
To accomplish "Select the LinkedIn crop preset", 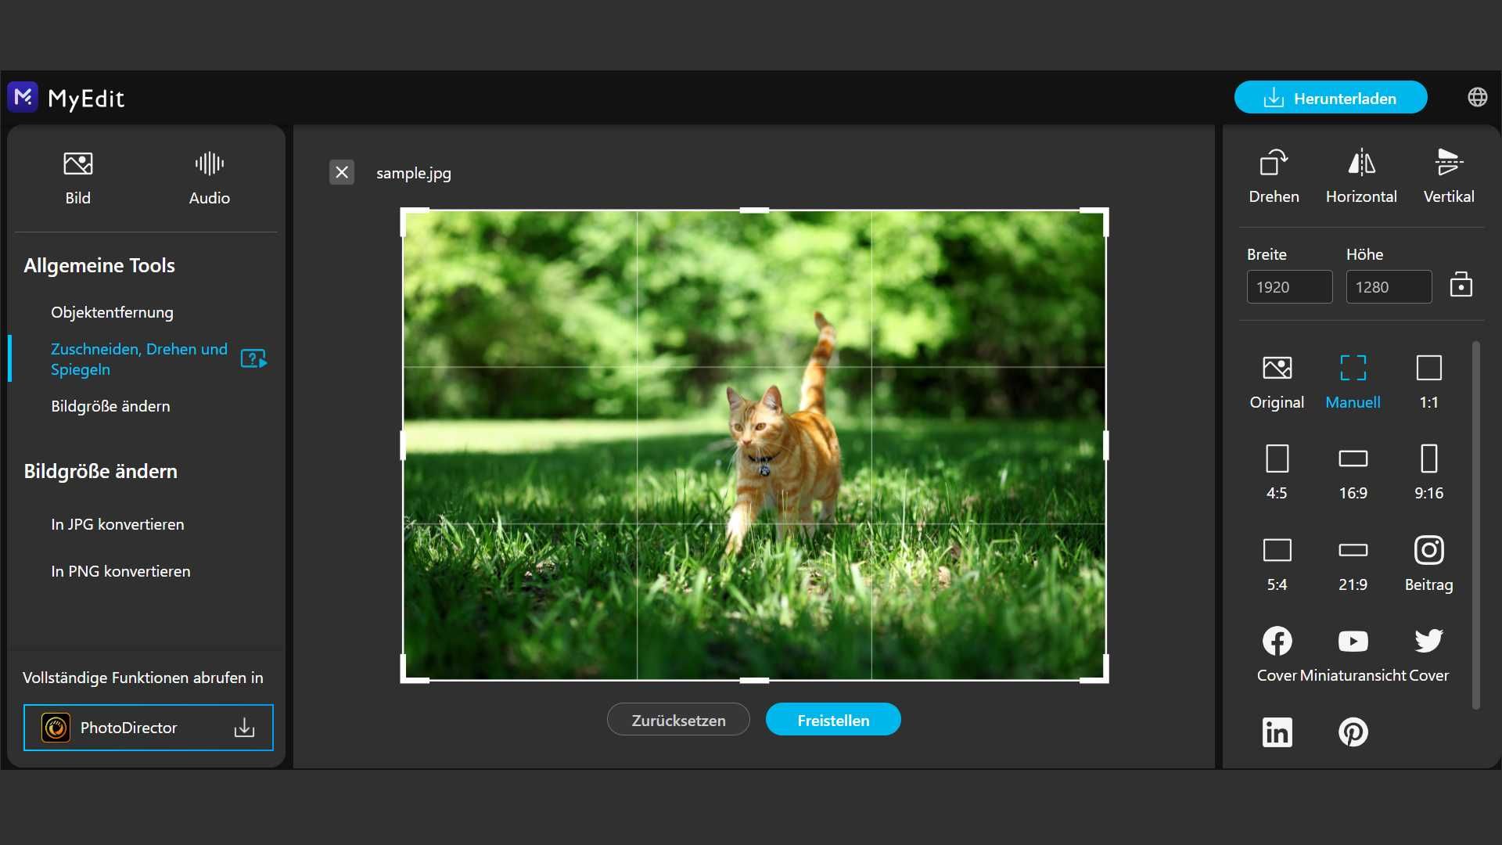I will (1277, 732).
